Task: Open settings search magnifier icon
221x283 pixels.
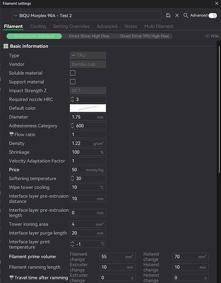Action: 186,15
